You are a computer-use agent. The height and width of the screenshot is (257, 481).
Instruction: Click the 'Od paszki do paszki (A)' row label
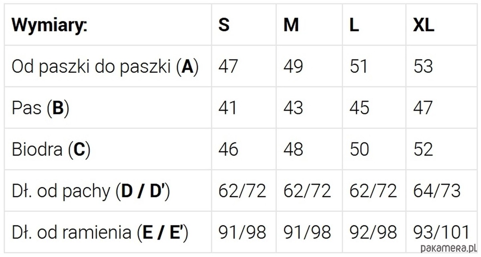click(x=105, y=67)
